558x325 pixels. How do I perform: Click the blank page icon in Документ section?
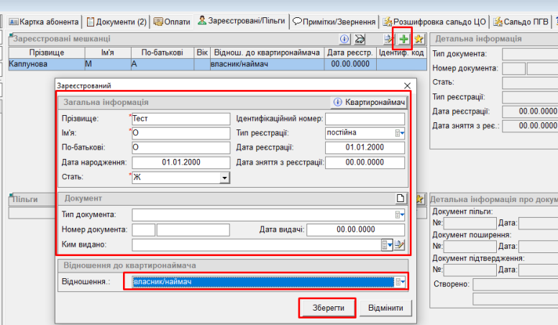[x=401, y=198]
